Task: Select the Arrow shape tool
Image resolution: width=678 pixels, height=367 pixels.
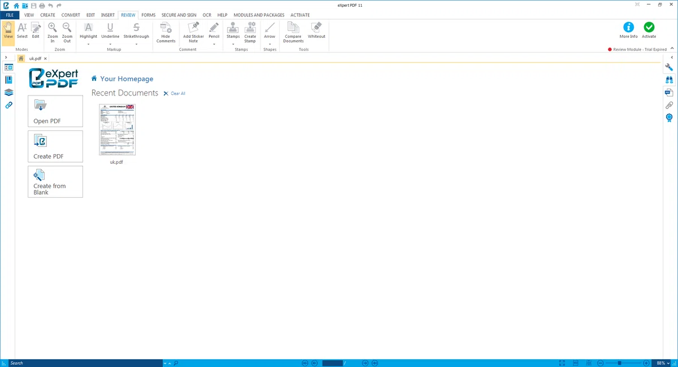Action: pyautogui.click(x=270, y=30)
